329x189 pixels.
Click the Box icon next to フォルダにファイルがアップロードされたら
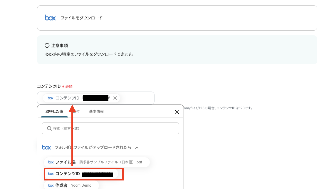point(46,148)
